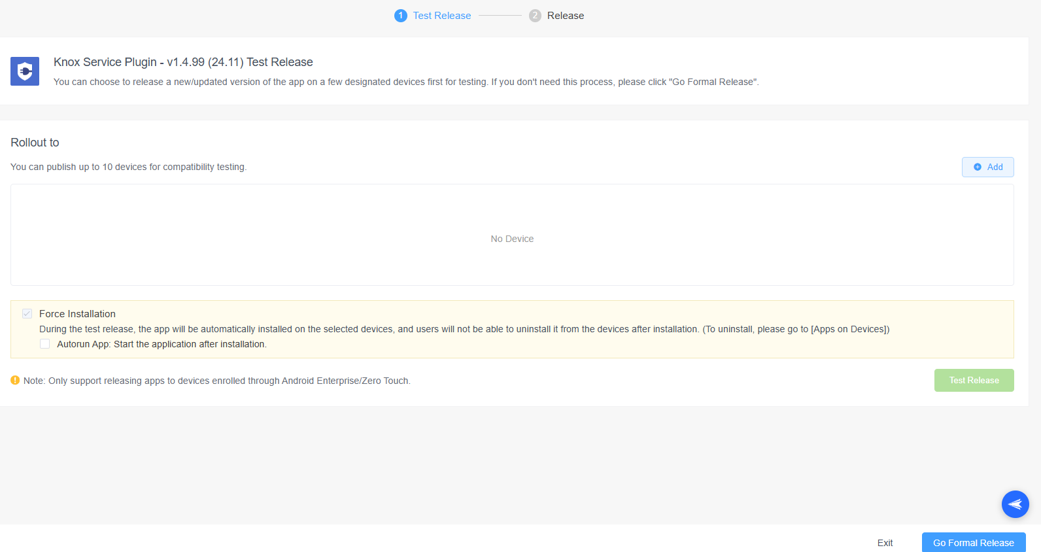Viewport: 1041px width, 552px height.
Task: Toggle the Force Installation checkbox
Action: click(x=27, y=314)
